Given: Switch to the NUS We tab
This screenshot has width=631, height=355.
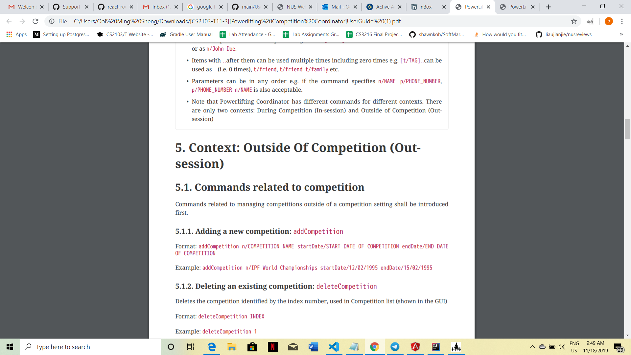Looking at the screenshot, I should (295, 7).
